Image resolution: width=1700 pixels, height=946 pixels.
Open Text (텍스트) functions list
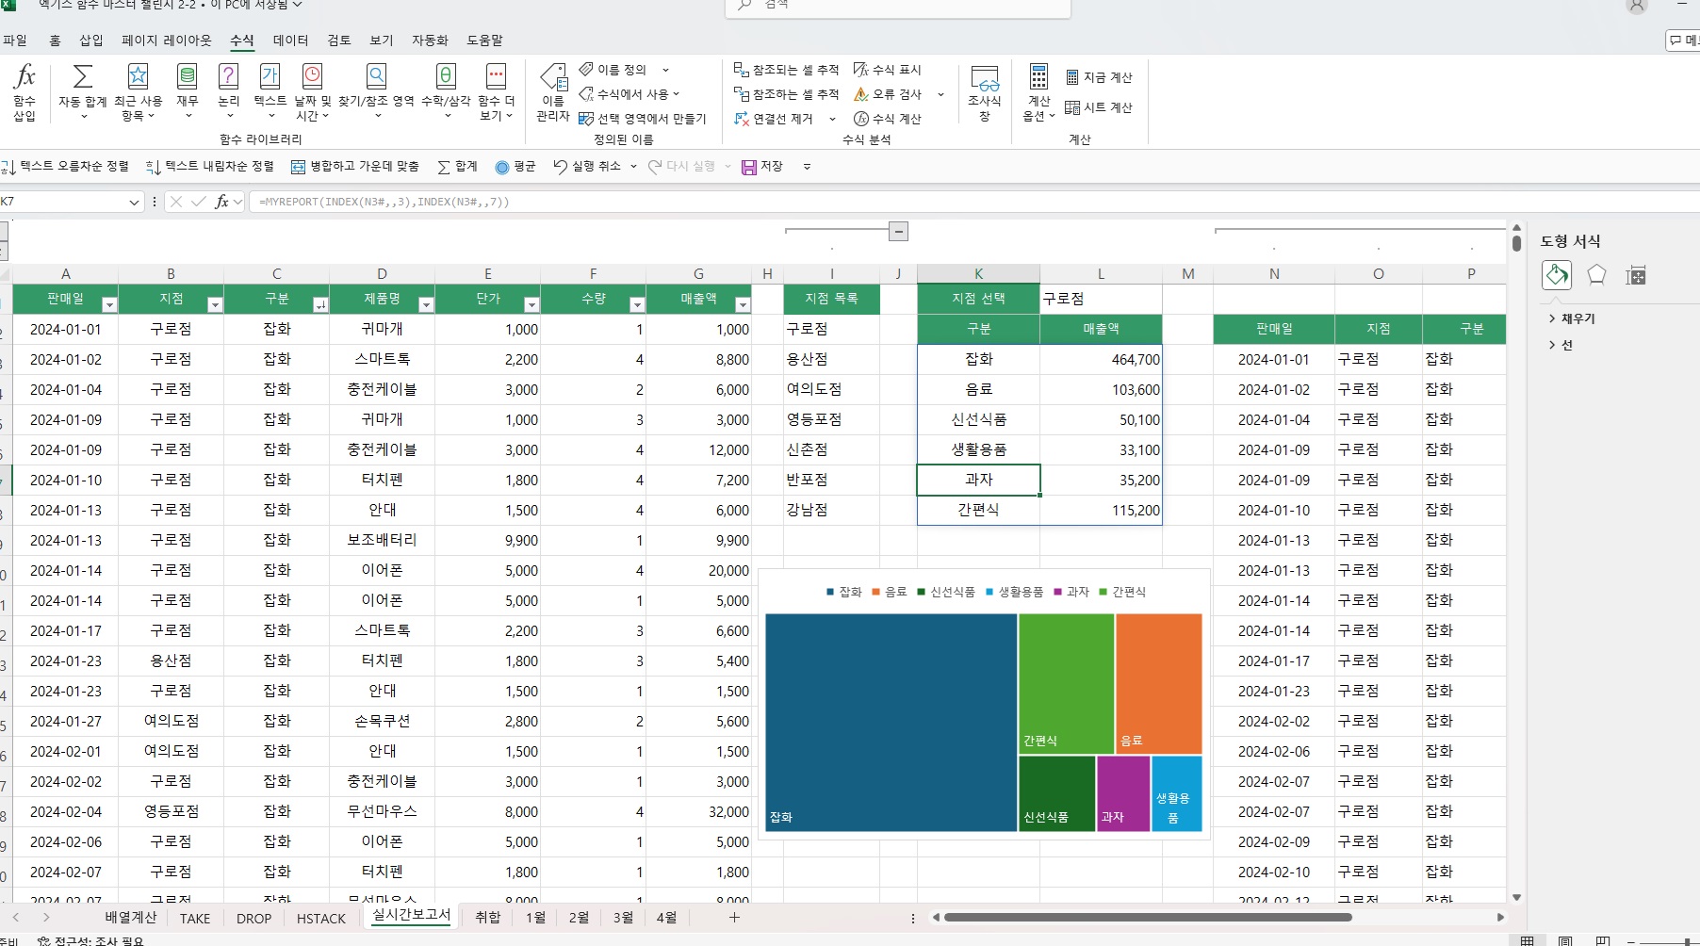pyautogui.click(x=270, y=91)
